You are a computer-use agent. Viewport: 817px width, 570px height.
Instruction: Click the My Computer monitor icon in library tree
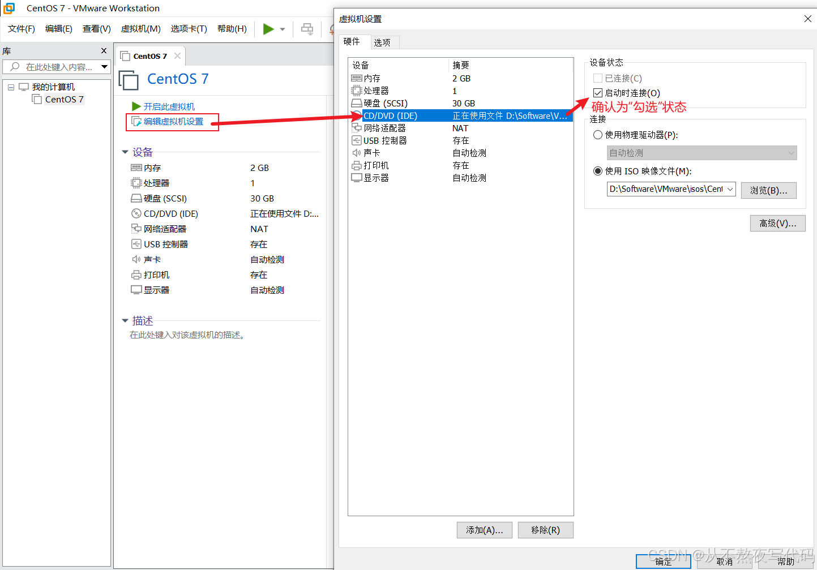[24, 87]
